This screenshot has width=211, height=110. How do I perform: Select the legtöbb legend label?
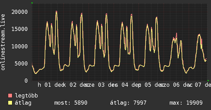tap(27, 96)
